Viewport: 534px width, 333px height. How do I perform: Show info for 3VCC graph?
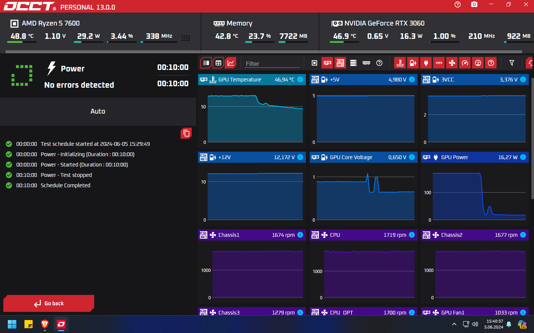[523, 80]
